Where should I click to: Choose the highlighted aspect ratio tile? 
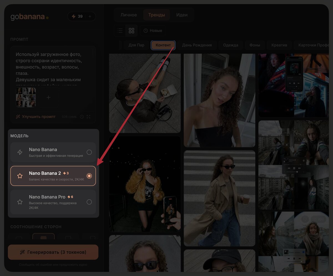point(44,237)
